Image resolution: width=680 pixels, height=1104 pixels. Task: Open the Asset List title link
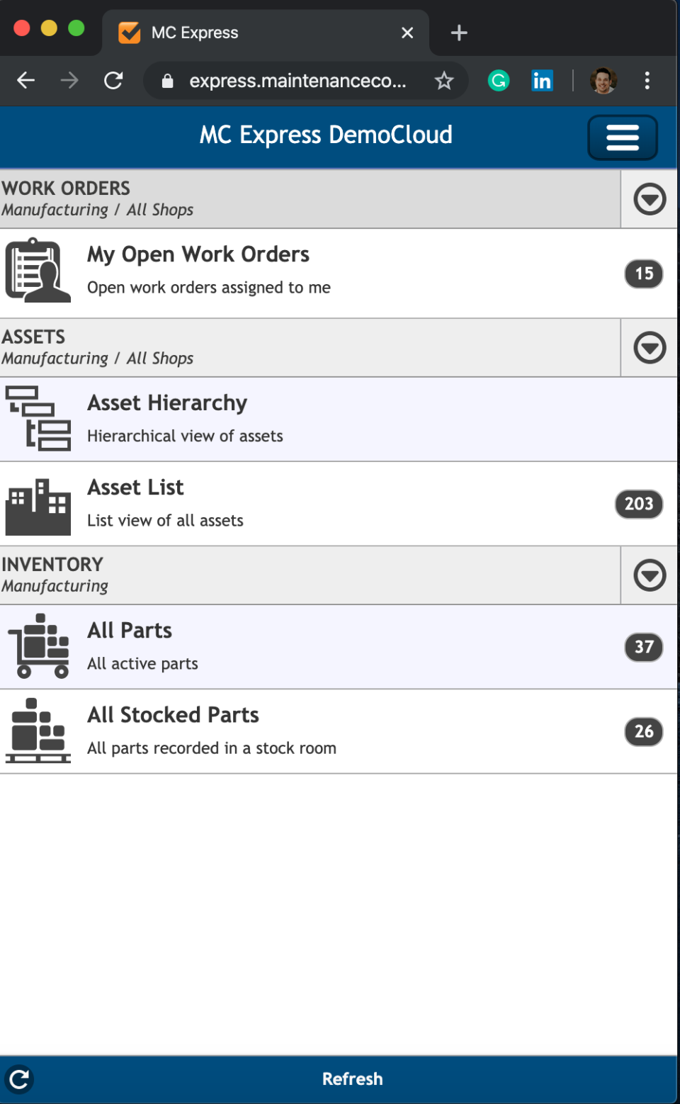[x=135, y=488]
